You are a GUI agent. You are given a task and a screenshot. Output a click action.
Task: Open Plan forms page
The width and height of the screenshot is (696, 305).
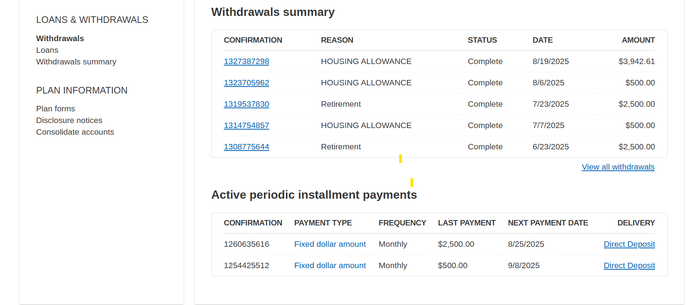[x=56, y=109]
